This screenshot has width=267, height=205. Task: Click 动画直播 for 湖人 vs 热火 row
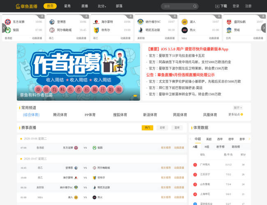[179, 197]
